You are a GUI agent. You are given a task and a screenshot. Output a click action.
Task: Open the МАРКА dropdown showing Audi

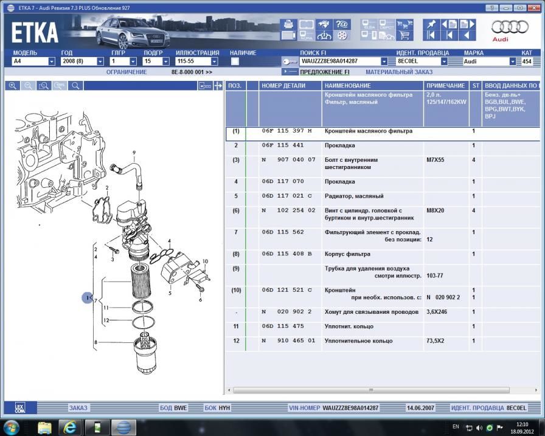[x=512, y=61]
